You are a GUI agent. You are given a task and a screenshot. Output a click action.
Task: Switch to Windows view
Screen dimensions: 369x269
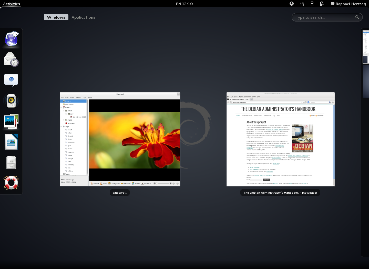(56, 17)
